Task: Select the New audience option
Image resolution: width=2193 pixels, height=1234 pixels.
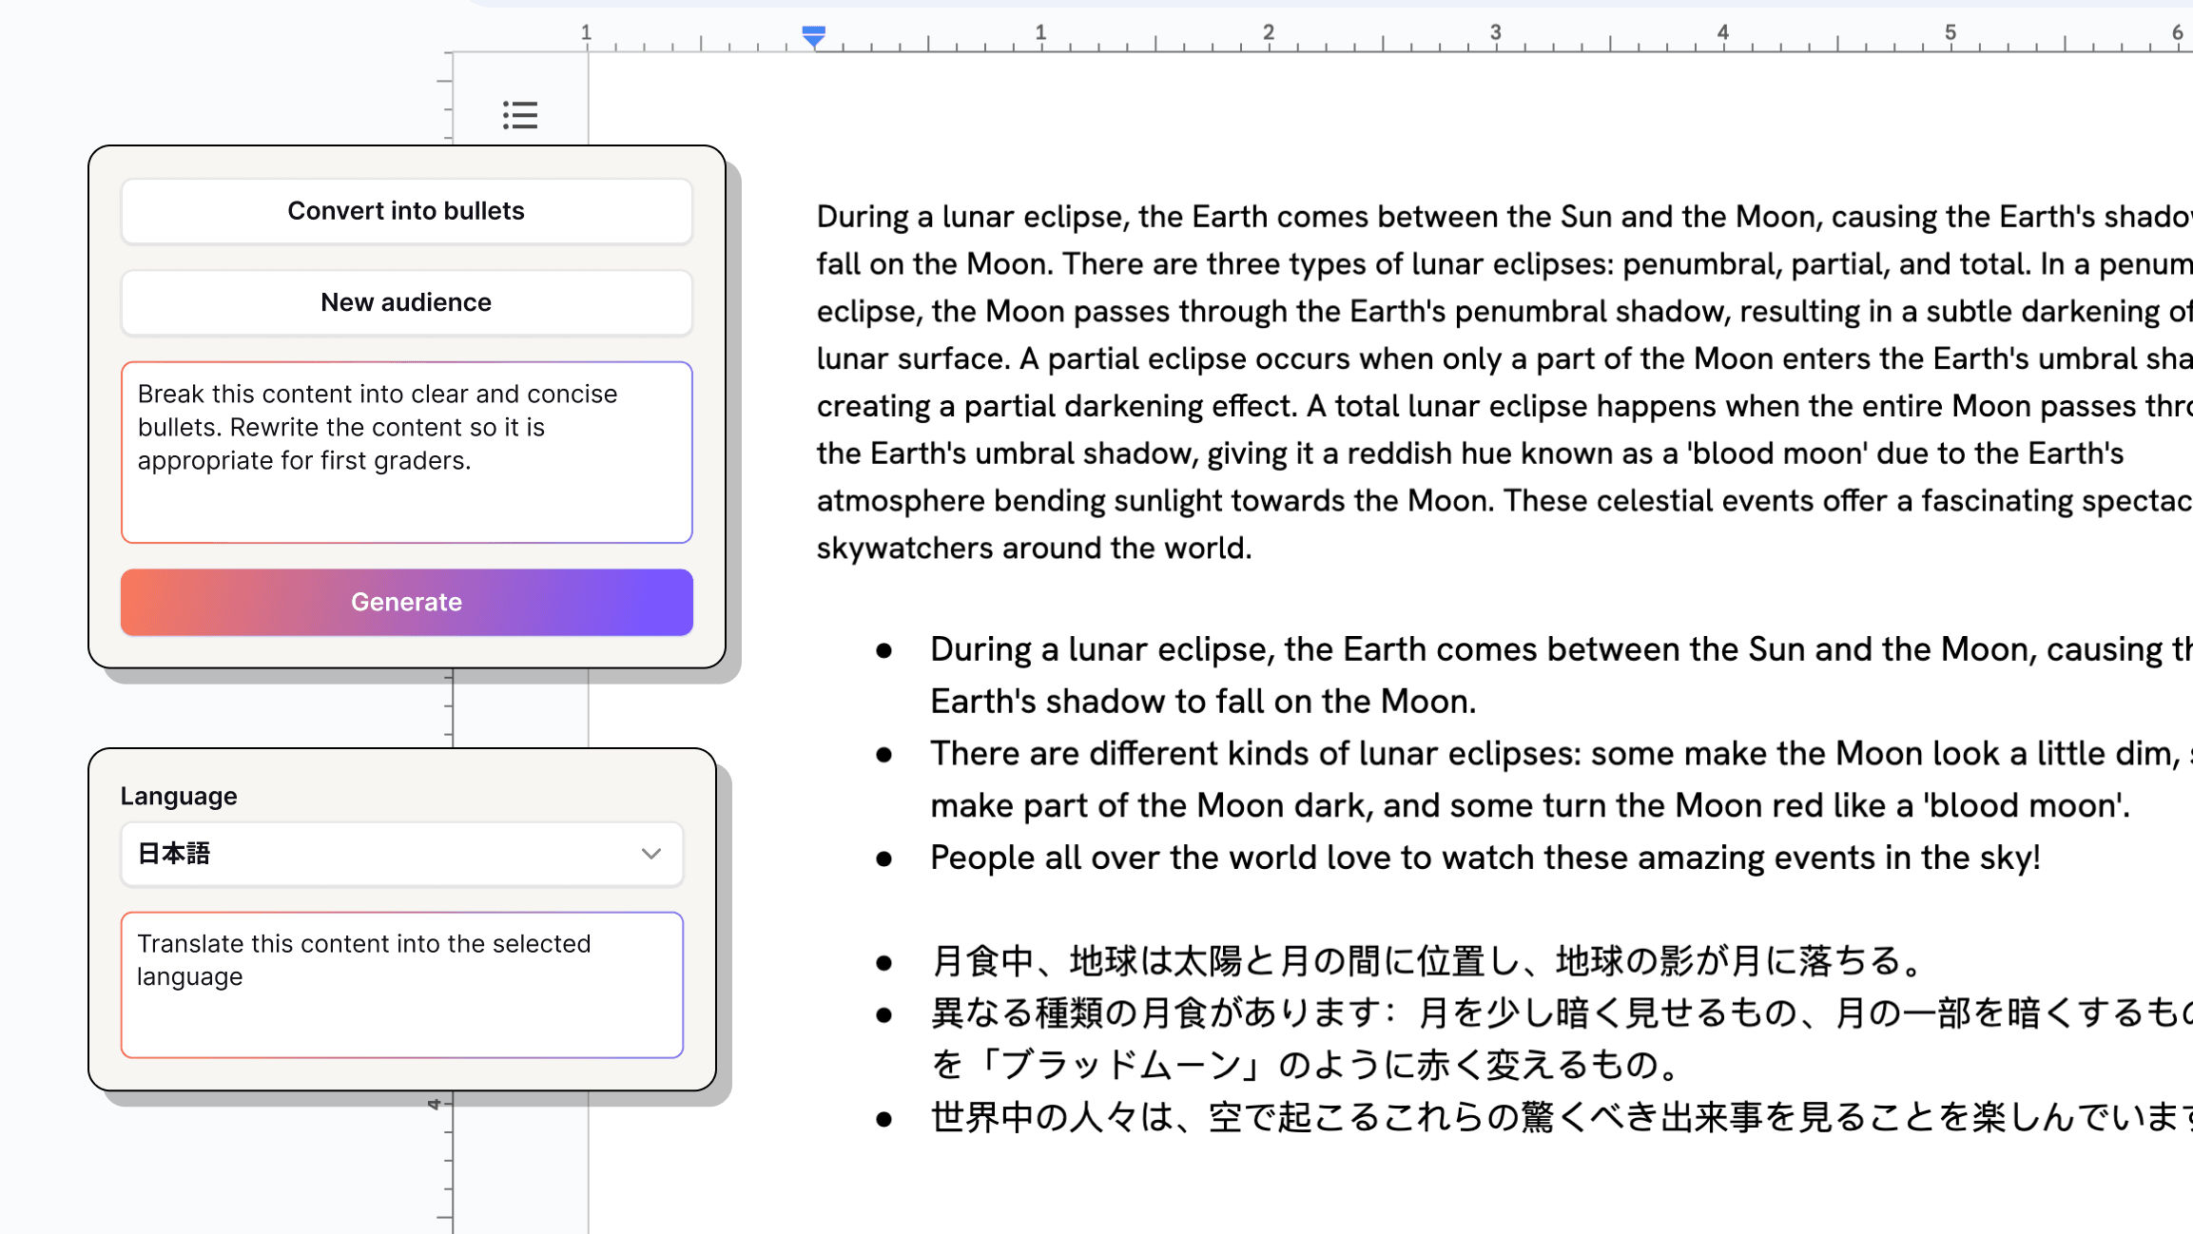Action: point(406,302)
